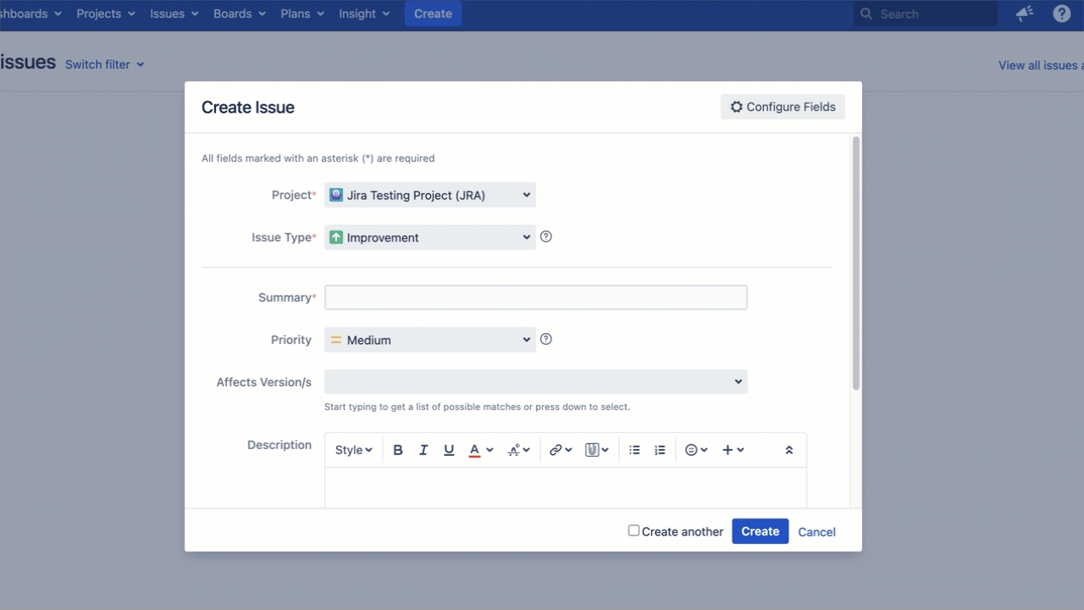Image resolution: width=1084 pixels, height=610 pixels.
Task: Click the Create Issue dialog scrollbar
Action: [856, 263]
